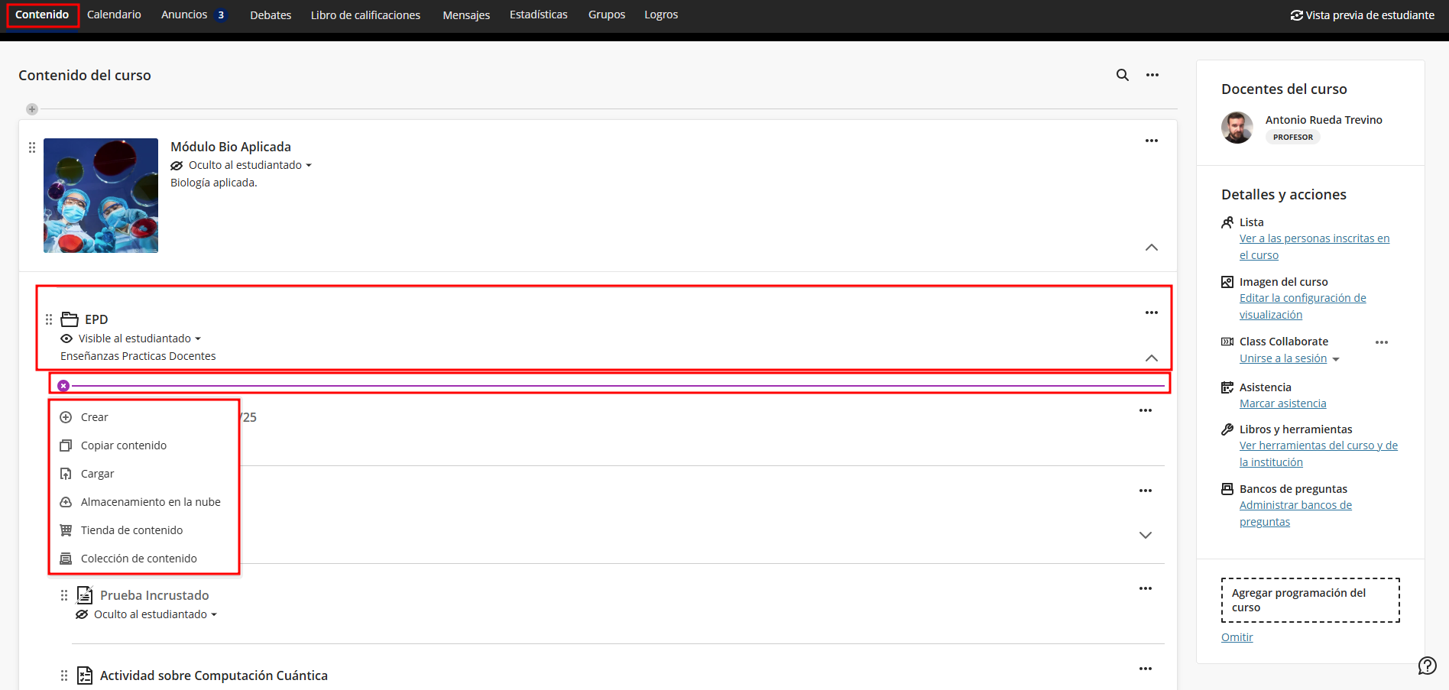Click the Módulo Bio Aplicada options ellipsis

1151,141
